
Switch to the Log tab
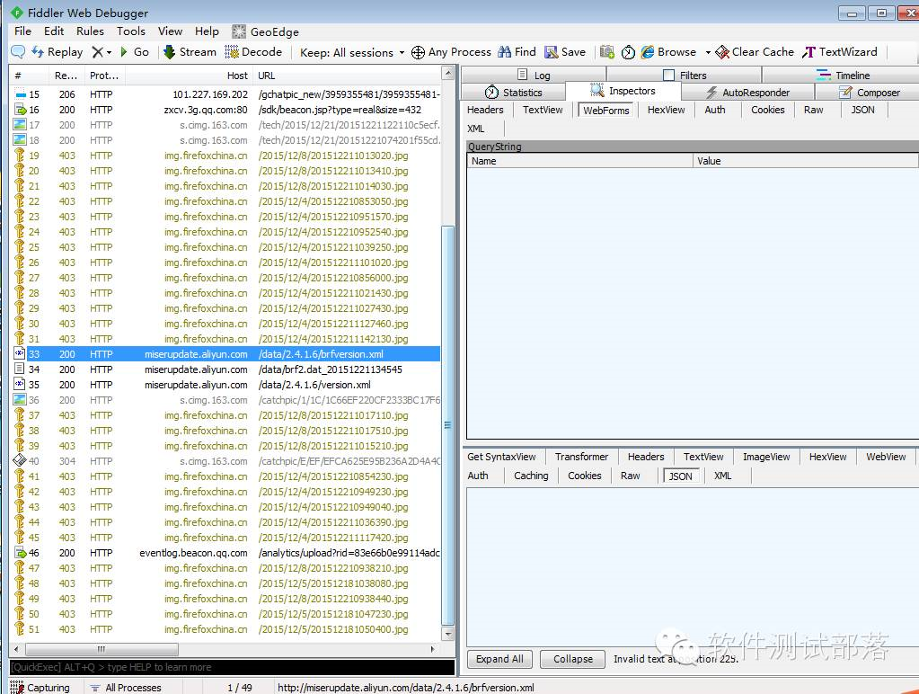click(x=534, y=76)
